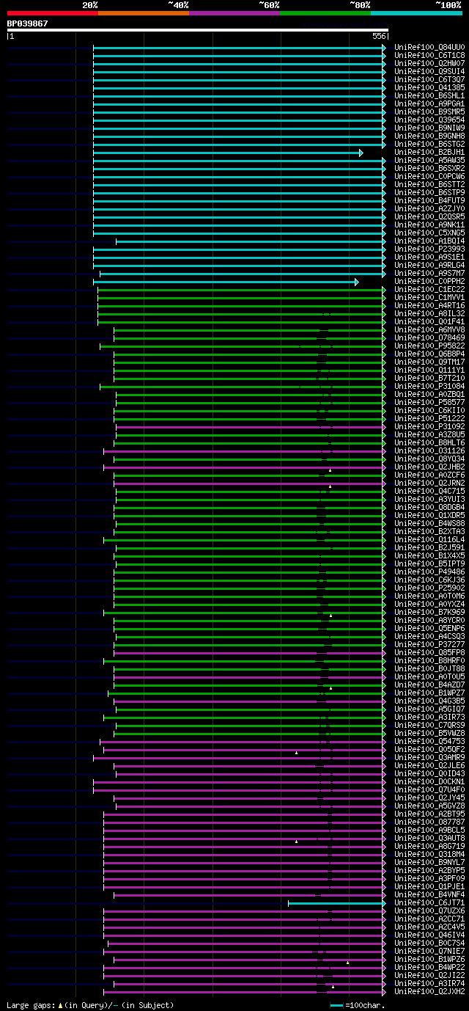Viewport: 469px width, 1011px height.
Task: Select hit label UniRef100_B4FUT9
Action: tap(429, 200)
